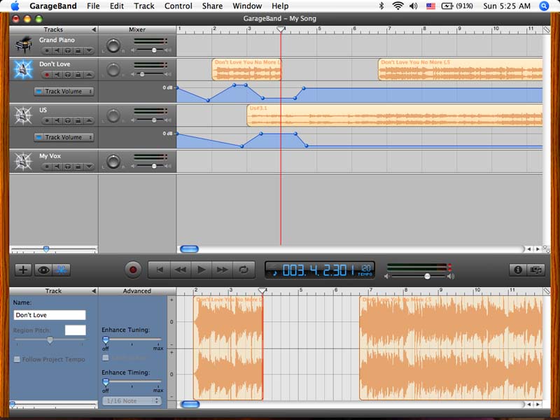
Task: Open the Media Browser button
Action: (535, 269)
